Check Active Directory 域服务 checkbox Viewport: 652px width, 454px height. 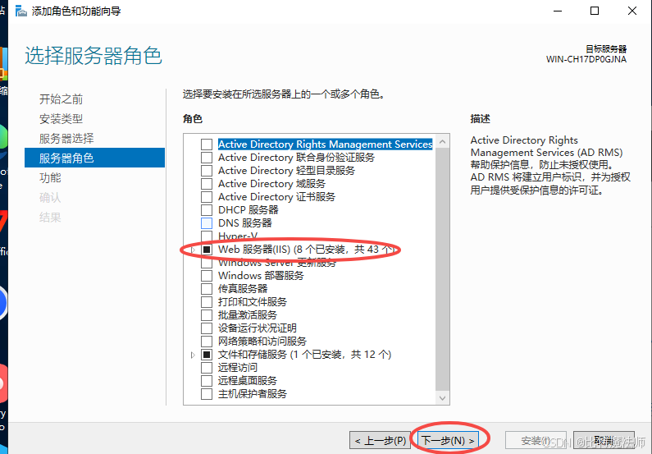tap(207, 184)
